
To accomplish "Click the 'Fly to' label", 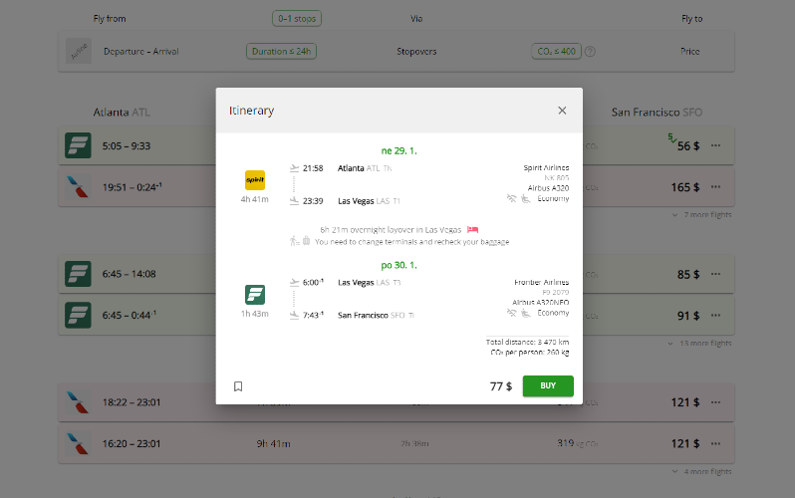I will 692,19.
